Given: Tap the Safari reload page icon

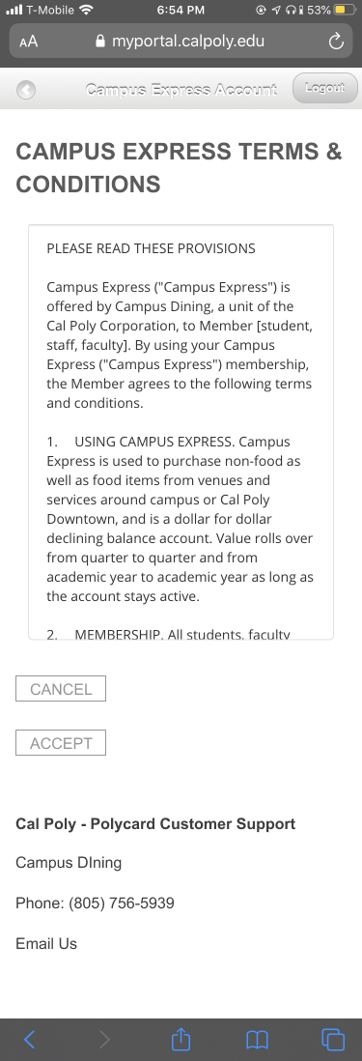Looking at the screenshot, I should click(x=336, y=42).
